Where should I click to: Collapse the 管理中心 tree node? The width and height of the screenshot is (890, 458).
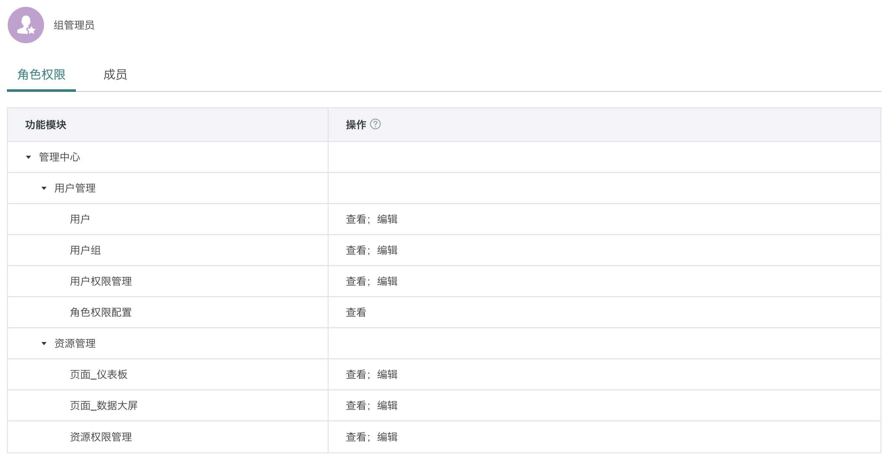28,157
